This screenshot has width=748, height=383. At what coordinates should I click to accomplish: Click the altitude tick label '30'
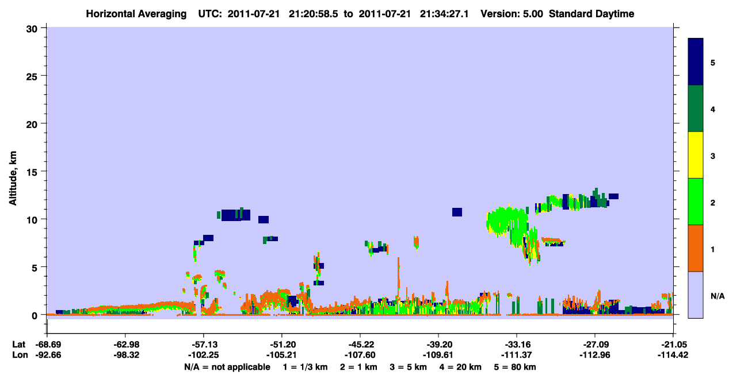point(33,28)
